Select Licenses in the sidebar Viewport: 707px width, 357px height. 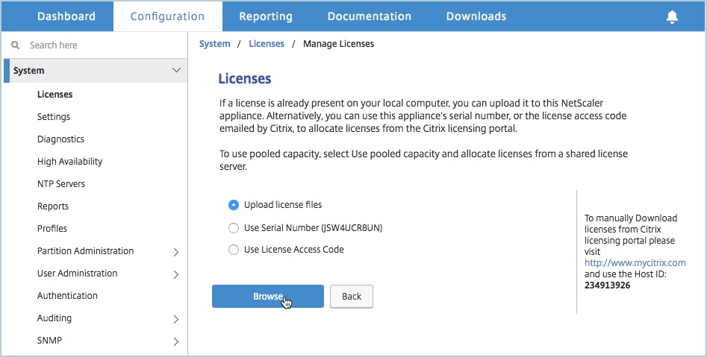[x=55, y=94]
